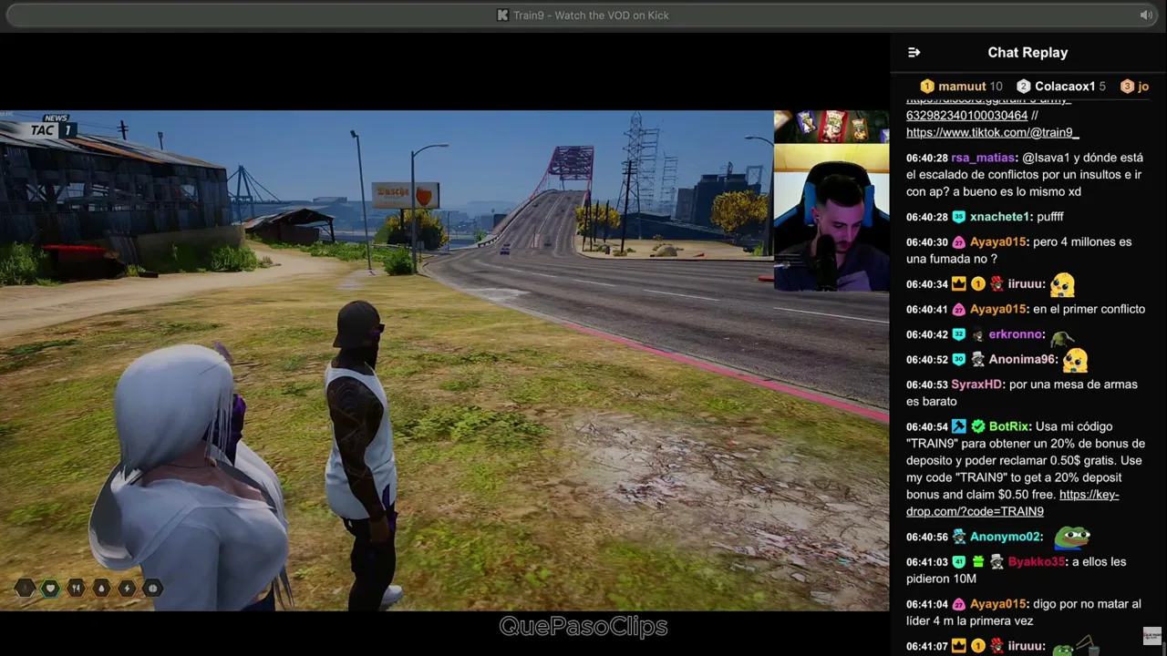Click the chick emote in iiruuu's 06:40:34 message
Viewport: 1167px width, 656px height.
click(1062, 284)
